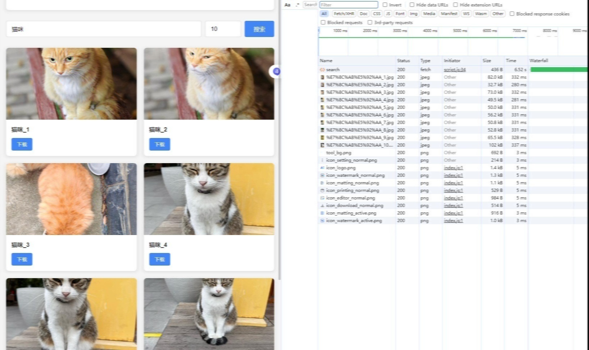
Task: Focus the DevTools Search box
Action: [x=310, y=5]
